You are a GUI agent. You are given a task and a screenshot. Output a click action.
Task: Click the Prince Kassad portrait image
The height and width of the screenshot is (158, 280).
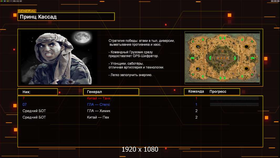(x=59, y=58)
